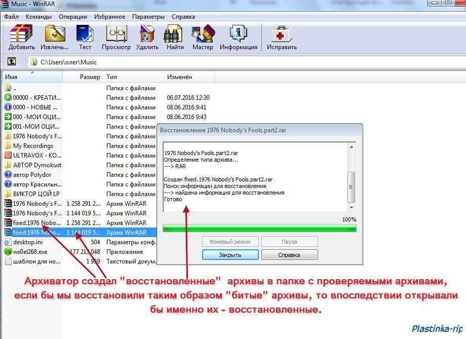Open the Команды menu
466x339 pixels.
pos(38,17)
